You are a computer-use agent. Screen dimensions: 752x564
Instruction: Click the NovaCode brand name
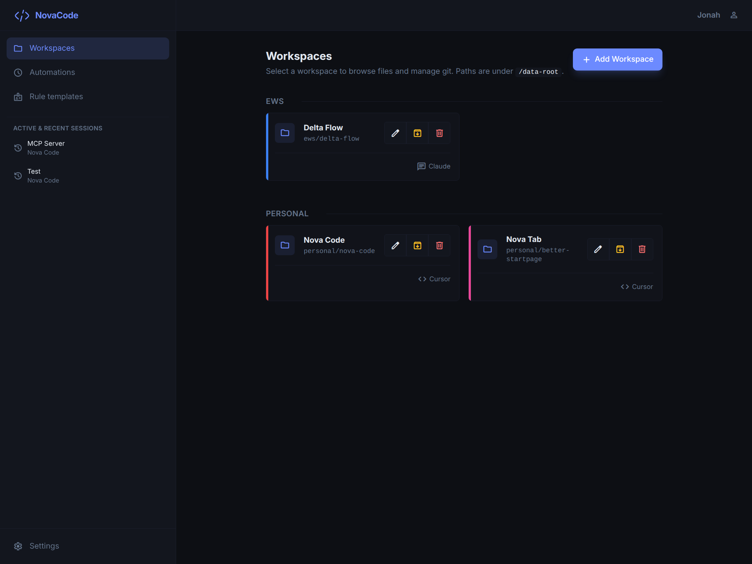(x=57, y=15)
